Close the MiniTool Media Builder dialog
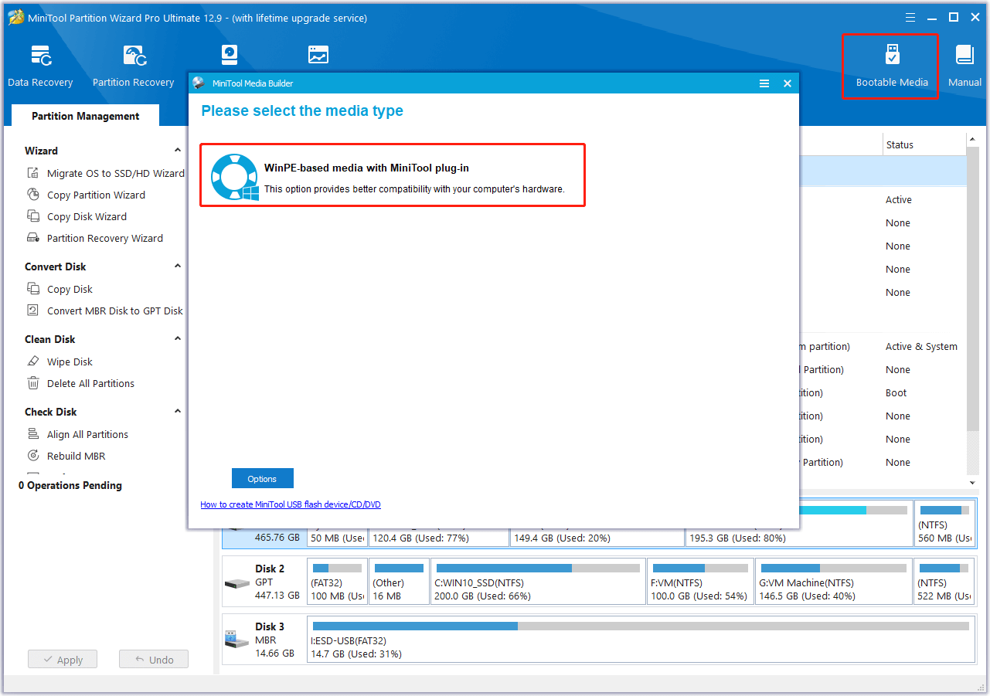 coord(788,83)
